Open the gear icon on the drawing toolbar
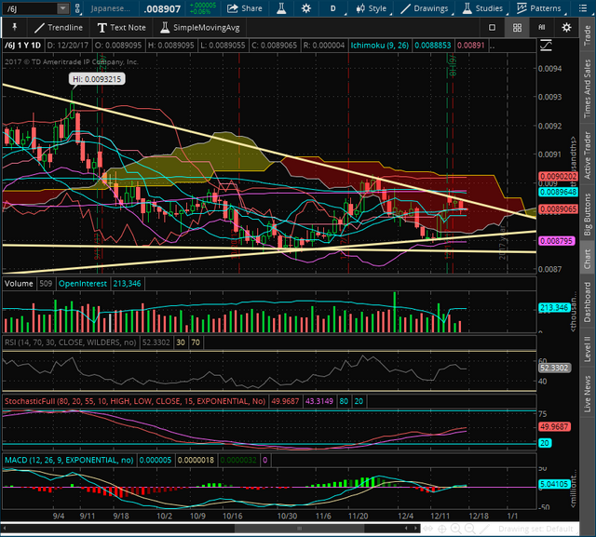This screenshot has height=537, width=596. [x=566, y=27]
